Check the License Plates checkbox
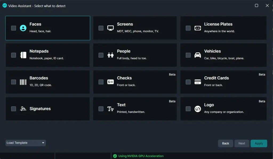The height and width of the screenshot is (159, 273). coord(188,28)
